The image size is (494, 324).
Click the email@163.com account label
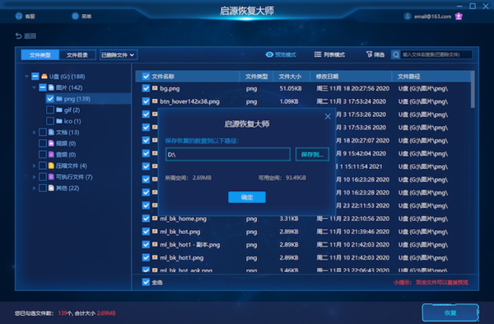pos(432,16)
